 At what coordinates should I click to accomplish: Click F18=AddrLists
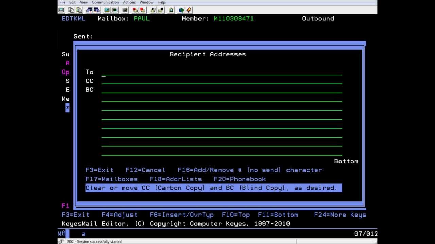(176, 179)
